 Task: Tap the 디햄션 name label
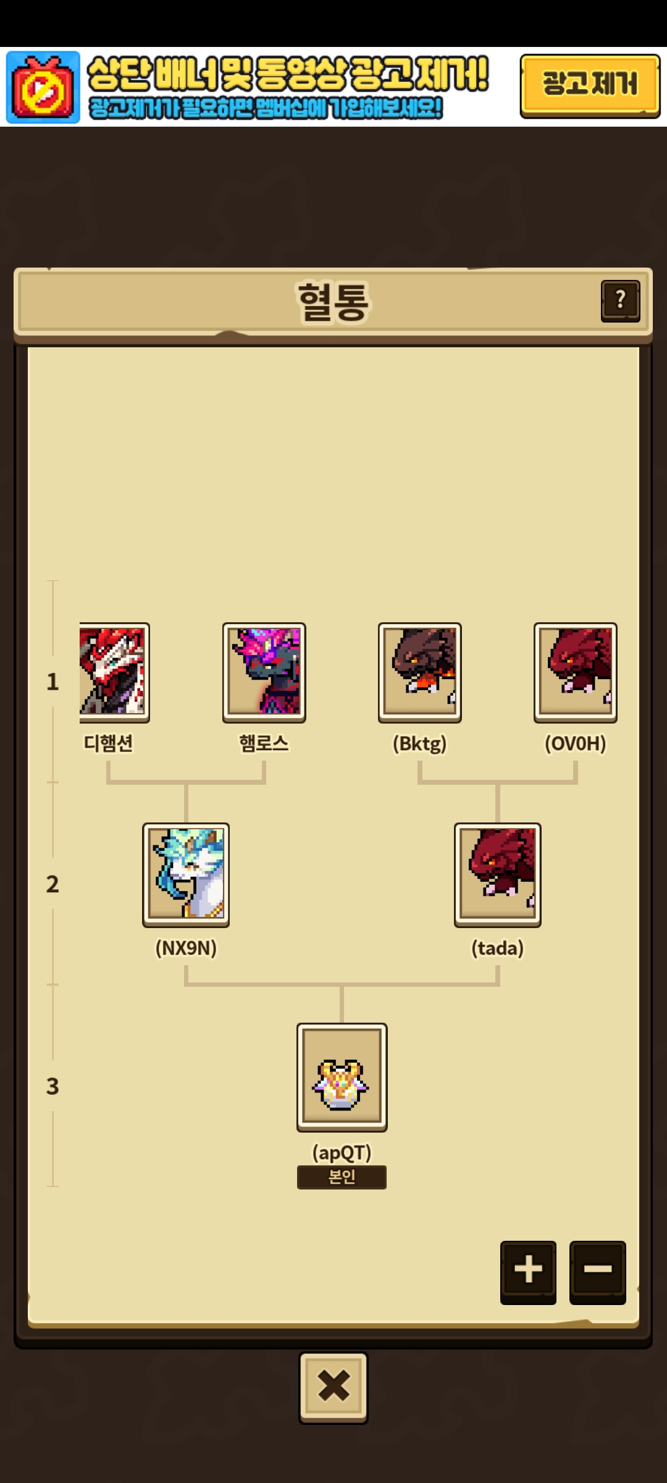(x=109, y=743)
